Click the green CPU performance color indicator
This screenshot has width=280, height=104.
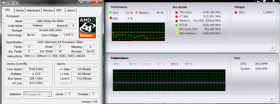(x=111, y=13)
